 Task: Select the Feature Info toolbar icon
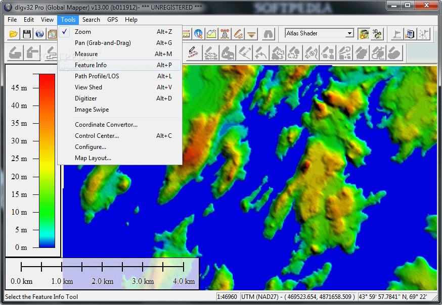[198, 34]
